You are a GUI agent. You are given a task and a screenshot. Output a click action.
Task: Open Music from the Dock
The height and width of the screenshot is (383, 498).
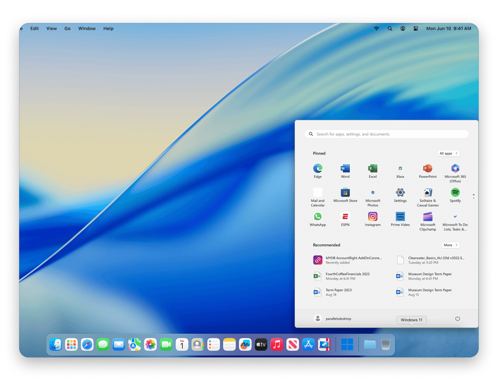[277, 344]
